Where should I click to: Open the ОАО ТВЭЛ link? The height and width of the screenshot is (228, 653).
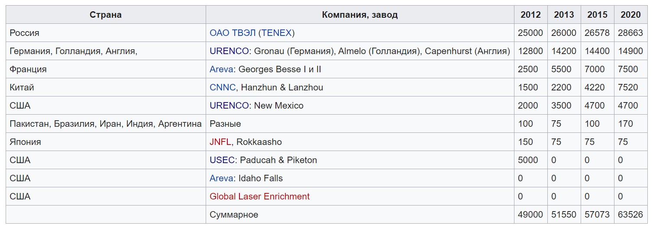[x=233, y=33]
